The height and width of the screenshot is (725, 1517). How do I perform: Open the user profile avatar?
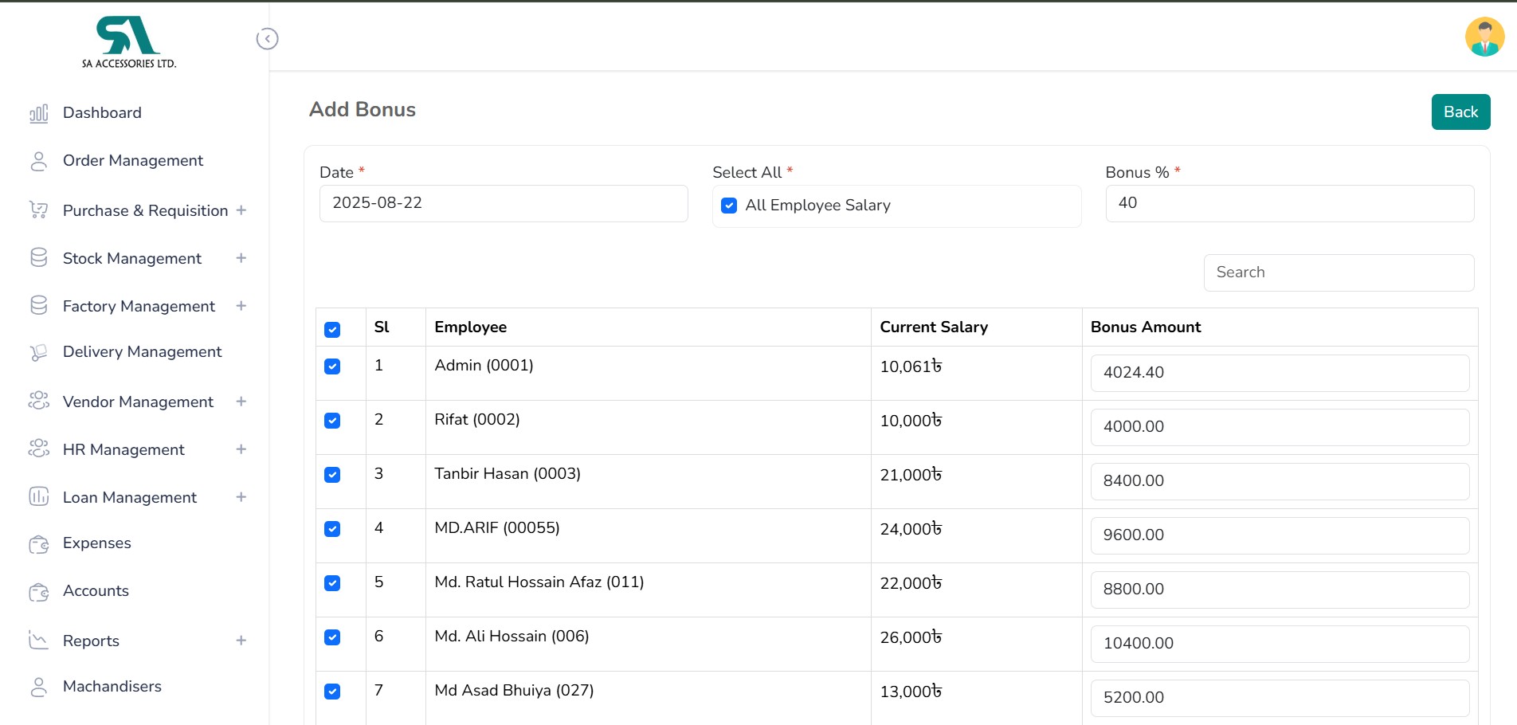[x=1484, y=37]
